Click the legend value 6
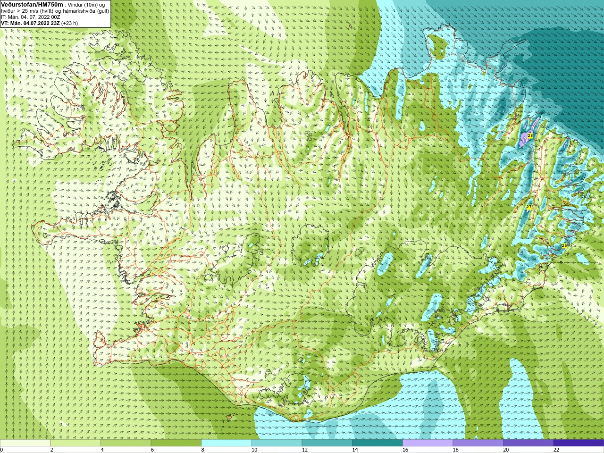This screenshot has width=604, height=453. click(x=152, y=450)
